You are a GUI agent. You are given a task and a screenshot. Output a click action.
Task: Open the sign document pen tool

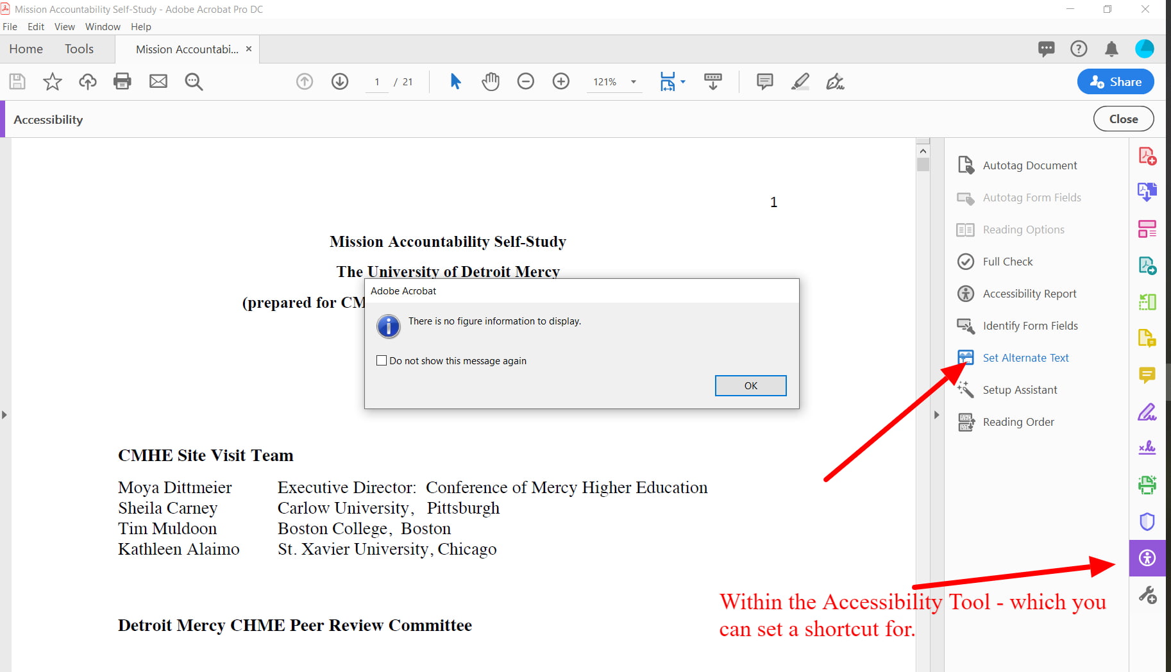tap(835, 81)
